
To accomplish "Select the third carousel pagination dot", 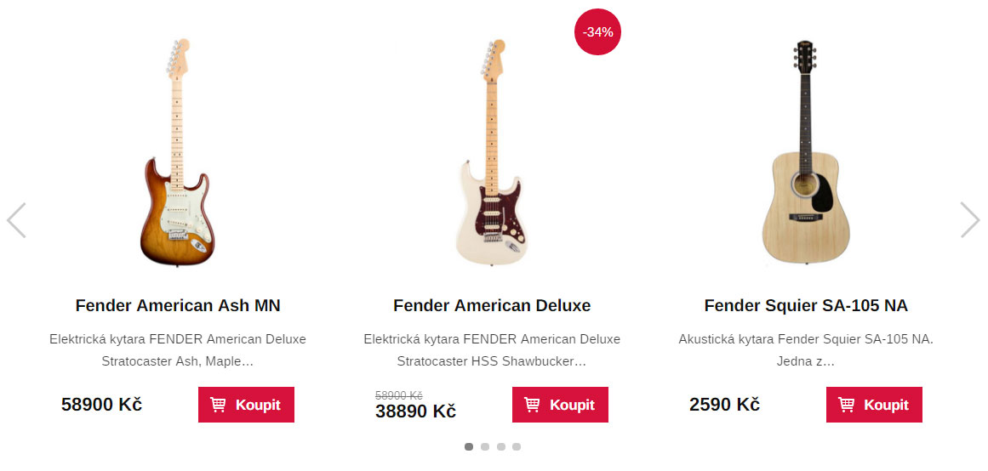I will [501, 446].
